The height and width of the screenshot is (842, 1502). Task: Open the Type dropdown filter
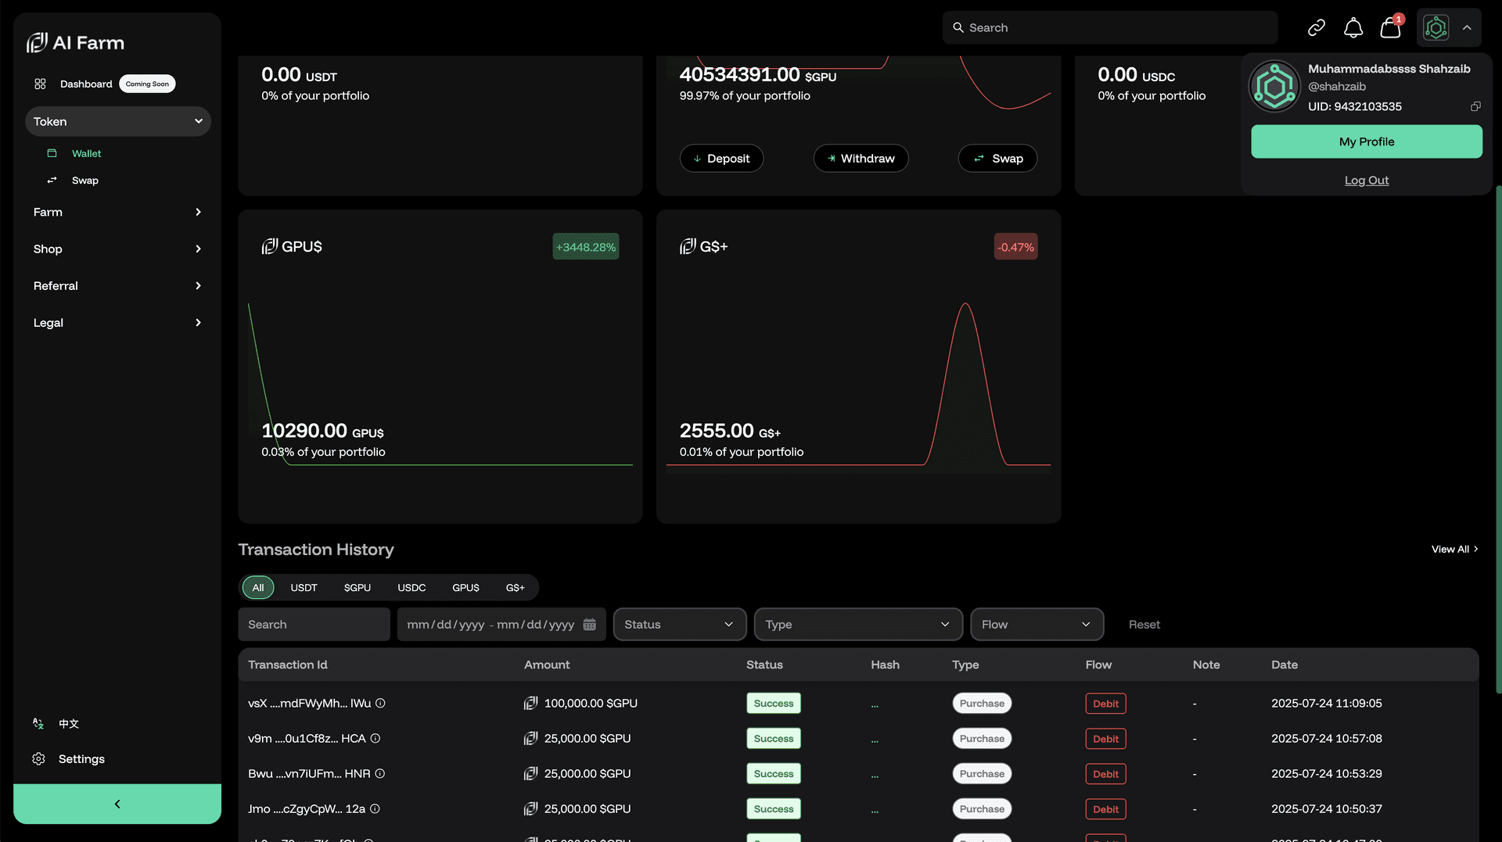click(x=857, y=625)
